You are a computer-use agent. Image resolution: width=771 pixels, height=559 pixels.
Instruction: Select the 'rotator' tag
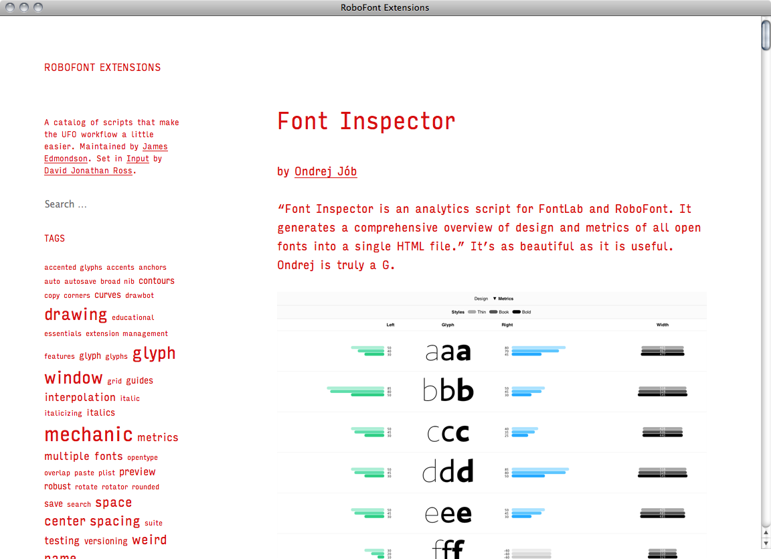pos(114,487)
